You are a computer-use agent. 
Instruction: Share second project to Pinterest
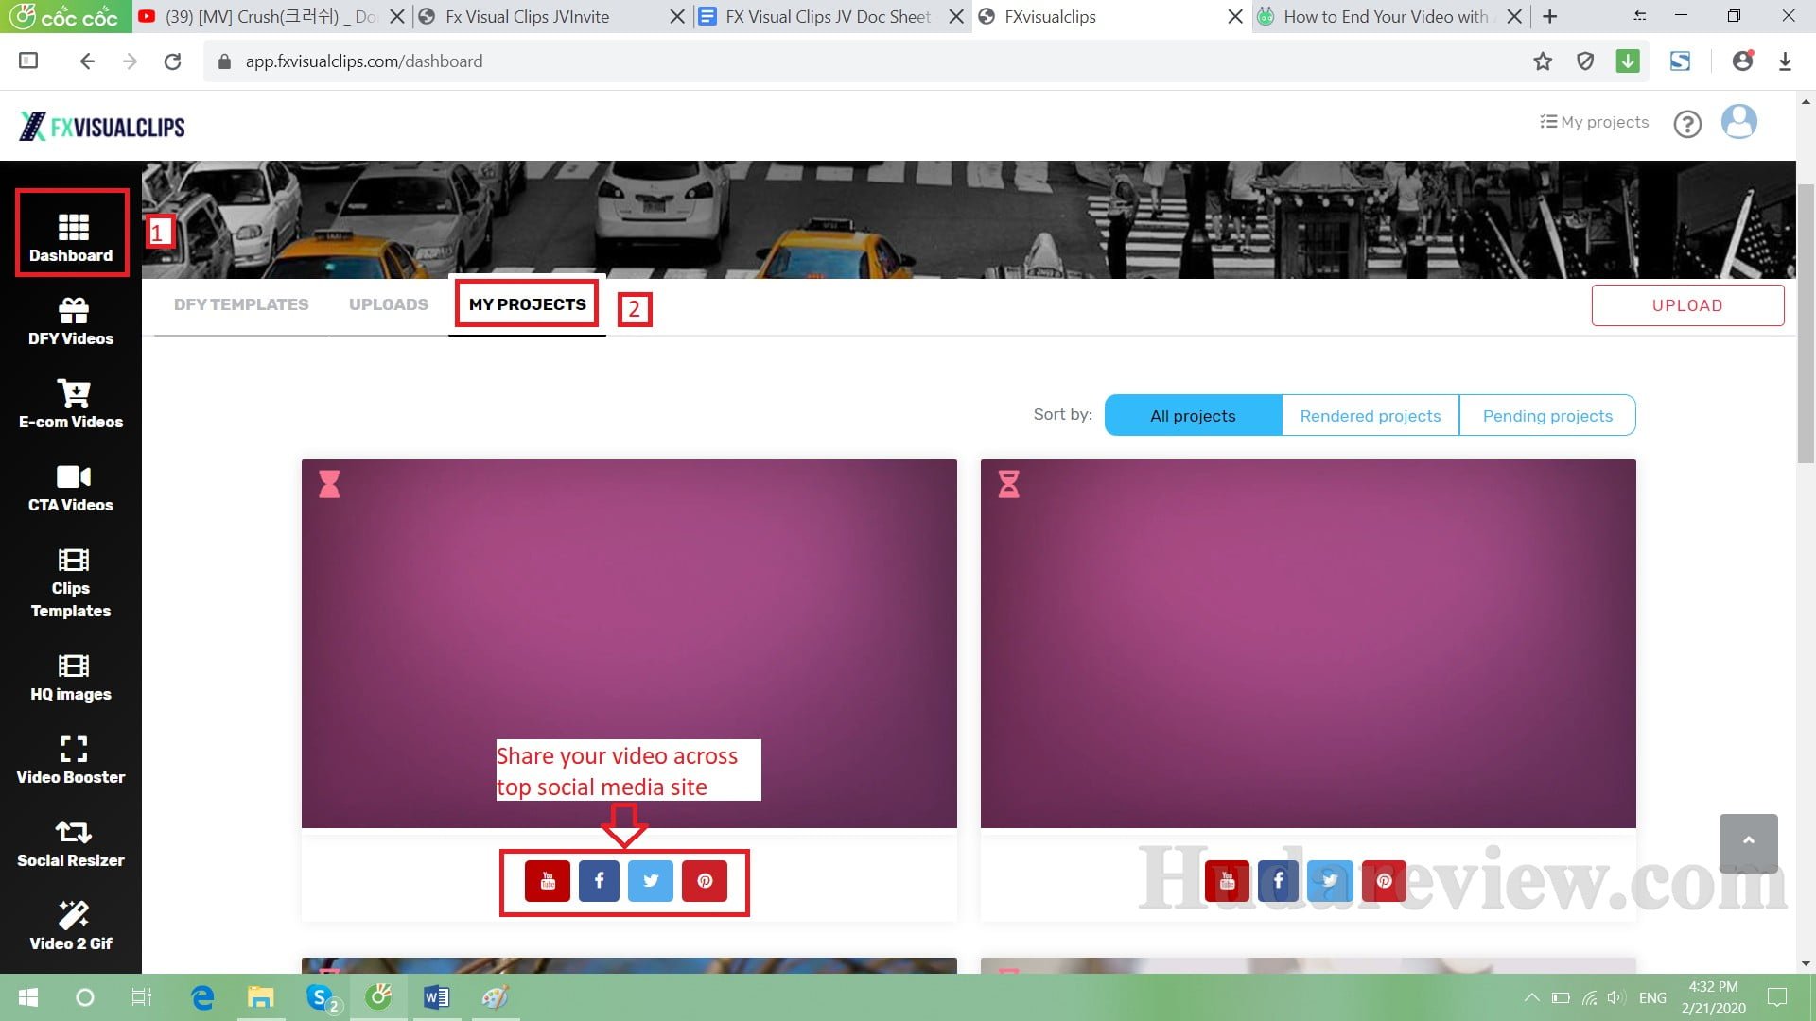point(1384,880)
